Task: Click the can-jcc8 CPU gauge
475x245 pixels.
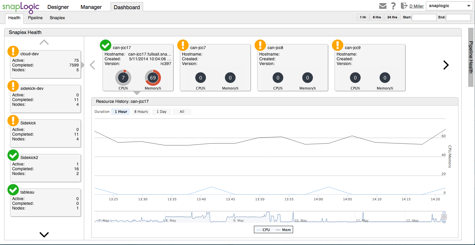Action: pos(278,78)
